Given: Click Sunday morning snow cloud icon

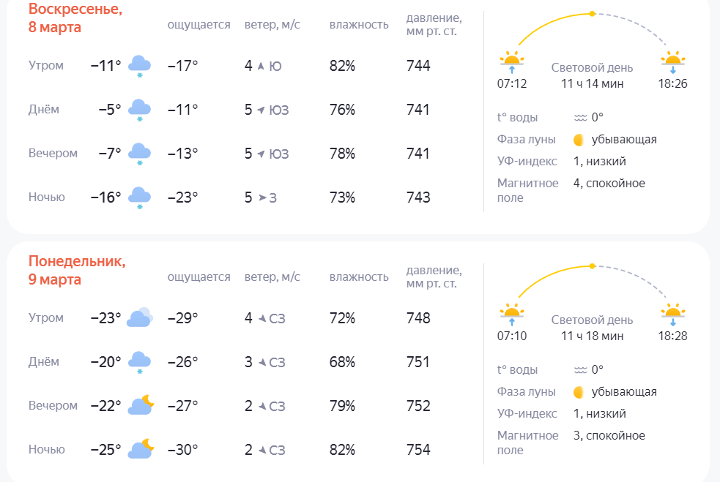Looking at the screenshot, I should tap(139, 66).
